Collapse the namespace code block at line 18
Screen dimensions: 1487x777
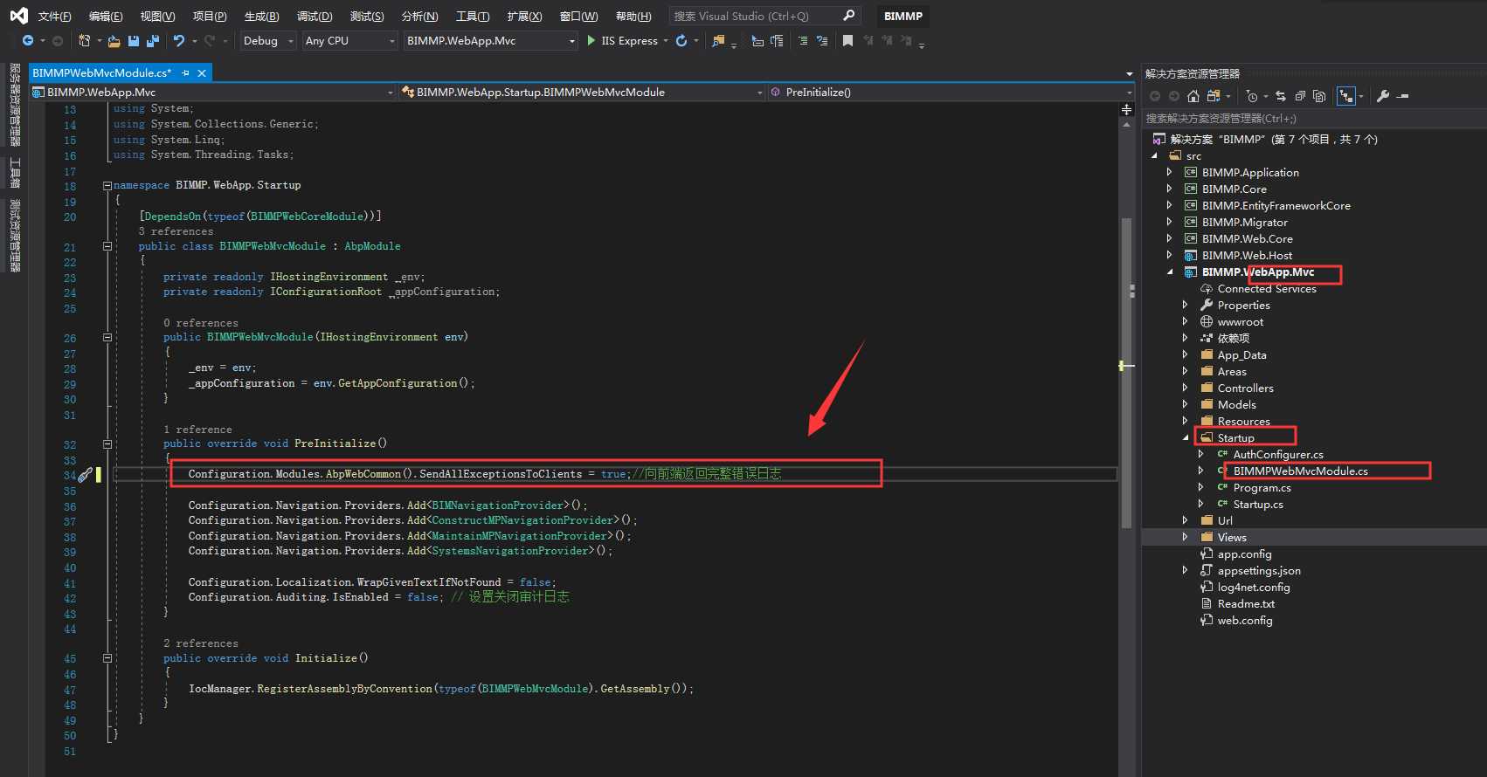pos(107,185)
